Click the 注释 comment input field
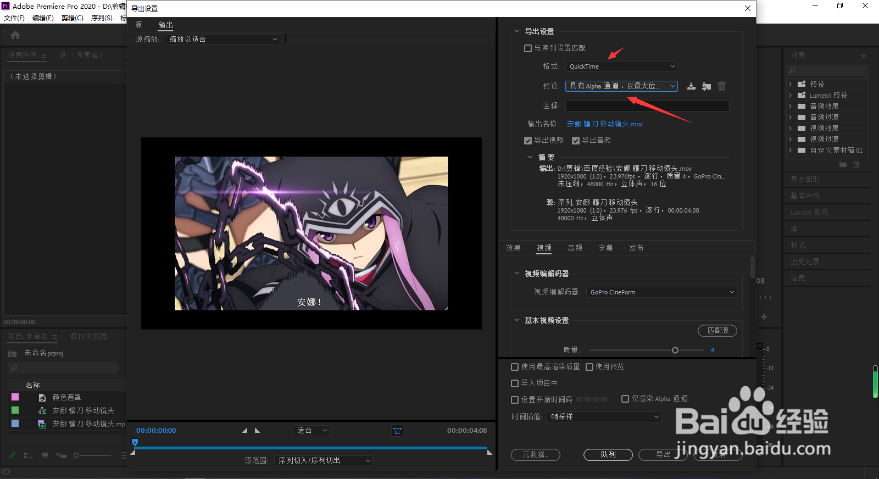 tap(647, 106)
